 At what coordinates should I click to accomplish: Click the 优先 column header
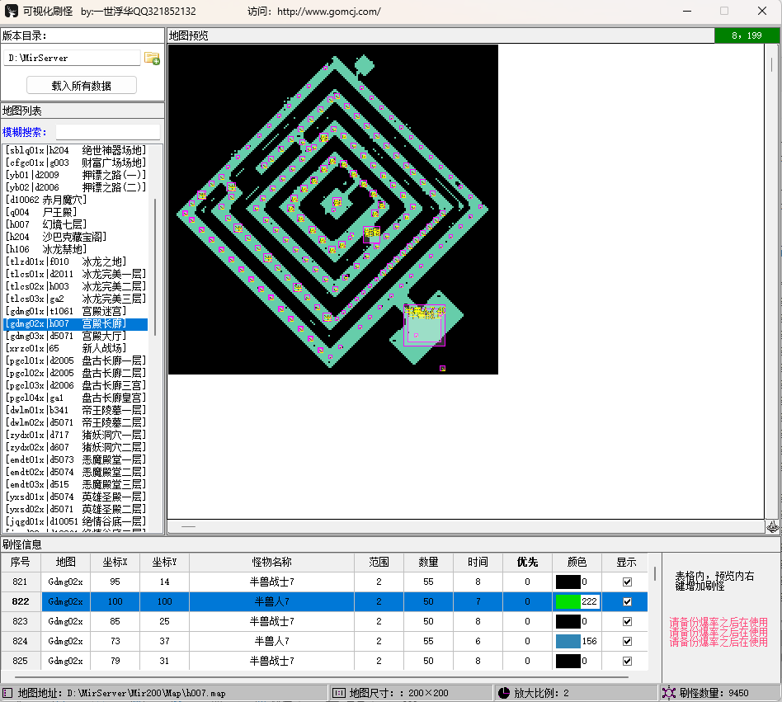[527, 562]
